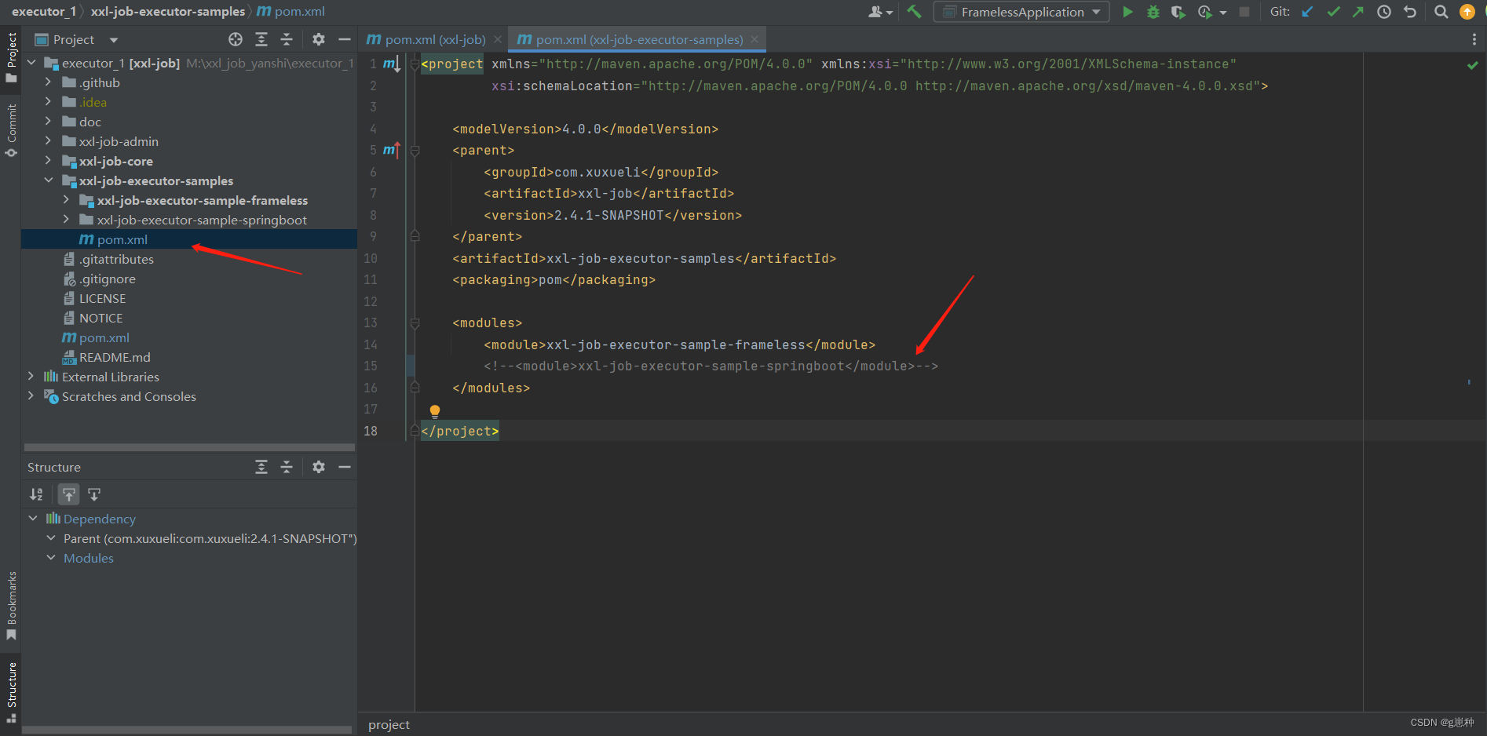Open the Project view dropdown

[114, 40]
